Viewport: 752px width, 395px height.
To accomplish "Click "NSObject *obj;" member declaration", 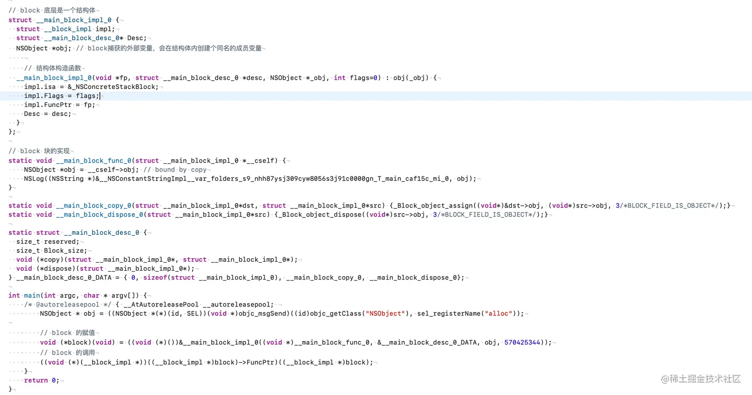I will point(44,48).
